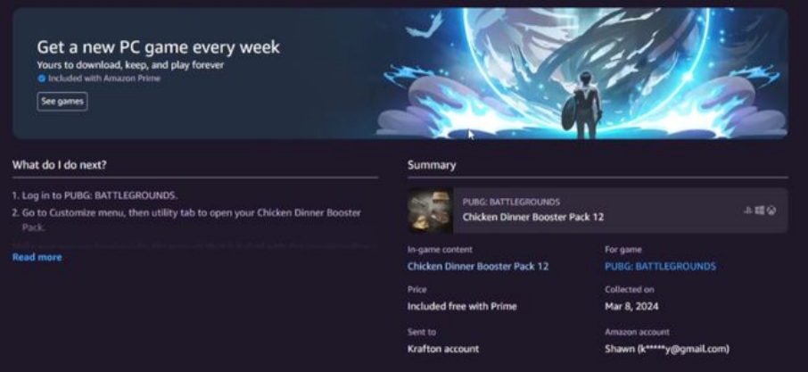Open the Chicken Dinner Booster Pack 12 in-game content link
The image size is (808, 372).
(478, 267)
